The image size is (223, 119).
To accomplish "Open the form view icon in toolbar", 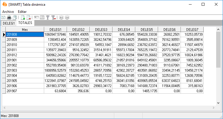I will (42, 17).
